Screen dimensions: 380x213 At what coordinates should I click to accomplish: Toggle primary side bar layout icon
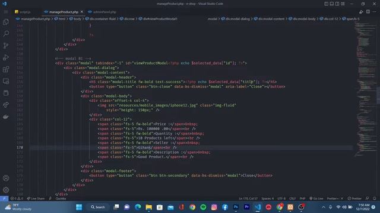326,4
